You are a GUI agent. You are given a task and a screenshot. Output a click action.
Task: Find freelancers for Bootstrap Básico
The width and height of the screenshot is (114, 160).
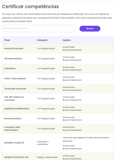tap(72, 120)
